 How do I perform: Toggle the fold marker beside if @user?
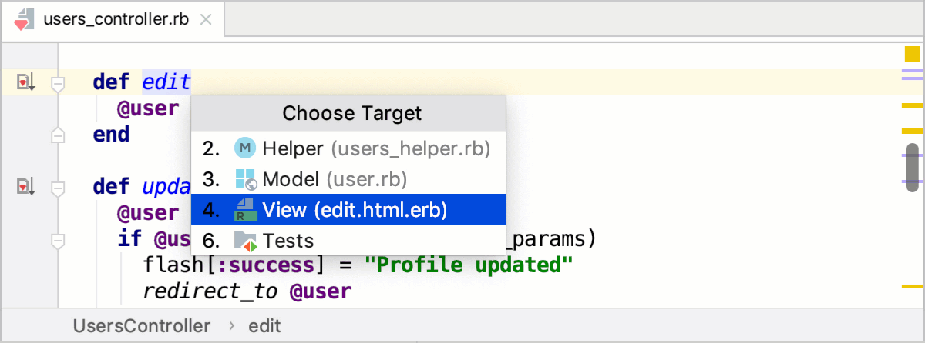click(58, 241)
